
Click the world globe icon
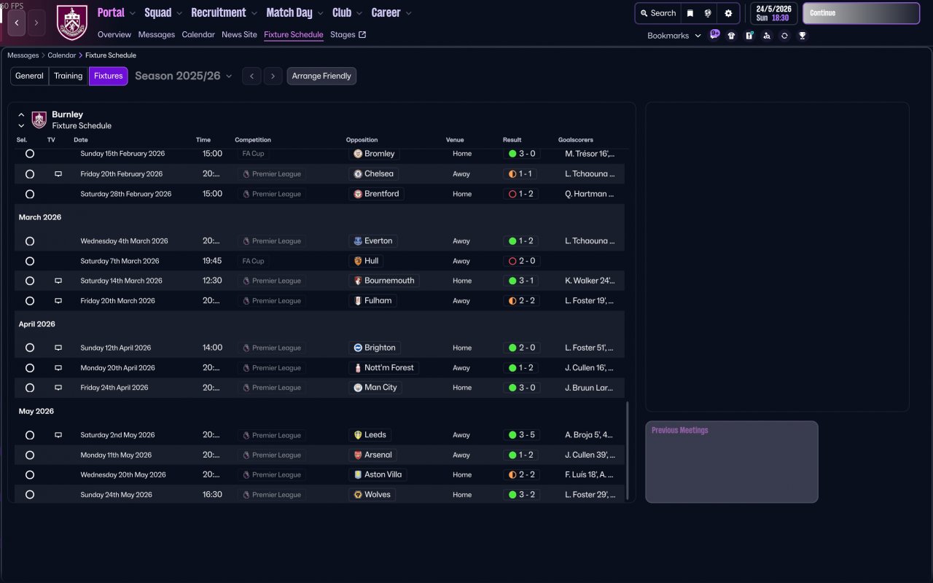pos(708,13)
